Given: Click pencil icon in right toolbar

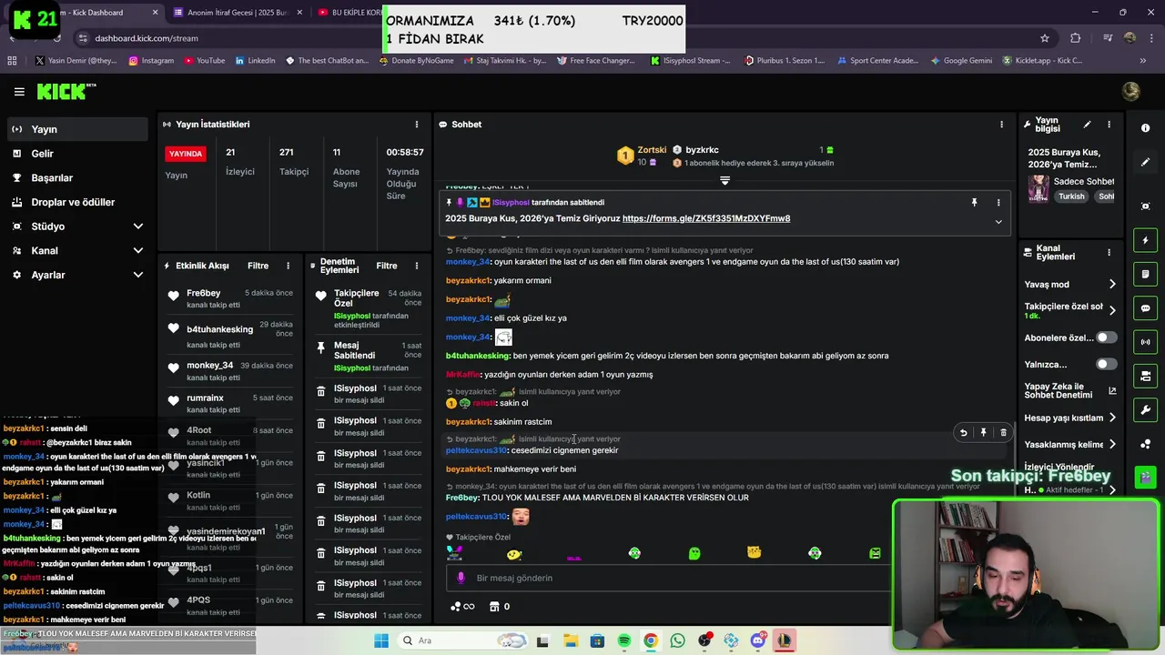Looking at the screenshot, I should point(1145,162).
